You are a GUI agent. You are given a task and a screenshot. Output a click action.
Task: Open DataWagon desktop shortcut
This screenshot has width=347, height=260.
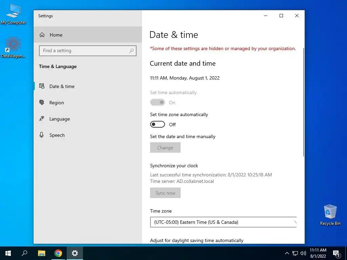click(x=13, y=47)
